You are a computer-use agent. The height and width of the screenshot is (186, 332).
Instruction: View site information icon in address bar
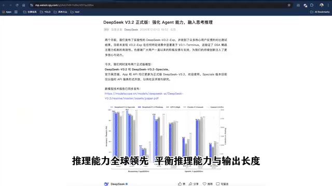[32, 5]
